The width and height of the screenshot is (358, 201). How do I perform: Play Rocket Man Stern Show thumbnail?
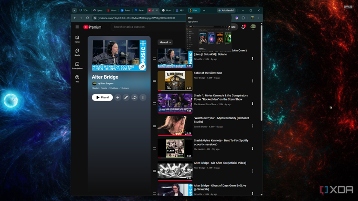175,103
